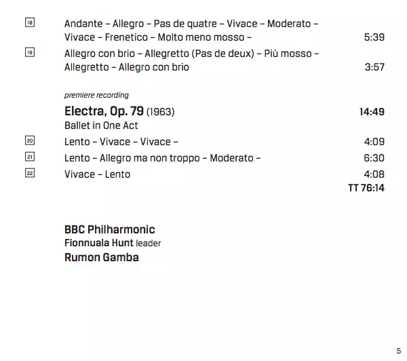Click the track 22 number box
Screen dimensions: 407x361
coord(29,174)
